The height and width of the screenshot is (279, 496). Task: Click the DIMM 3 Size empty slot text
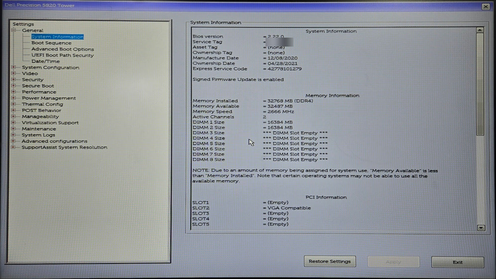[295, 133]
